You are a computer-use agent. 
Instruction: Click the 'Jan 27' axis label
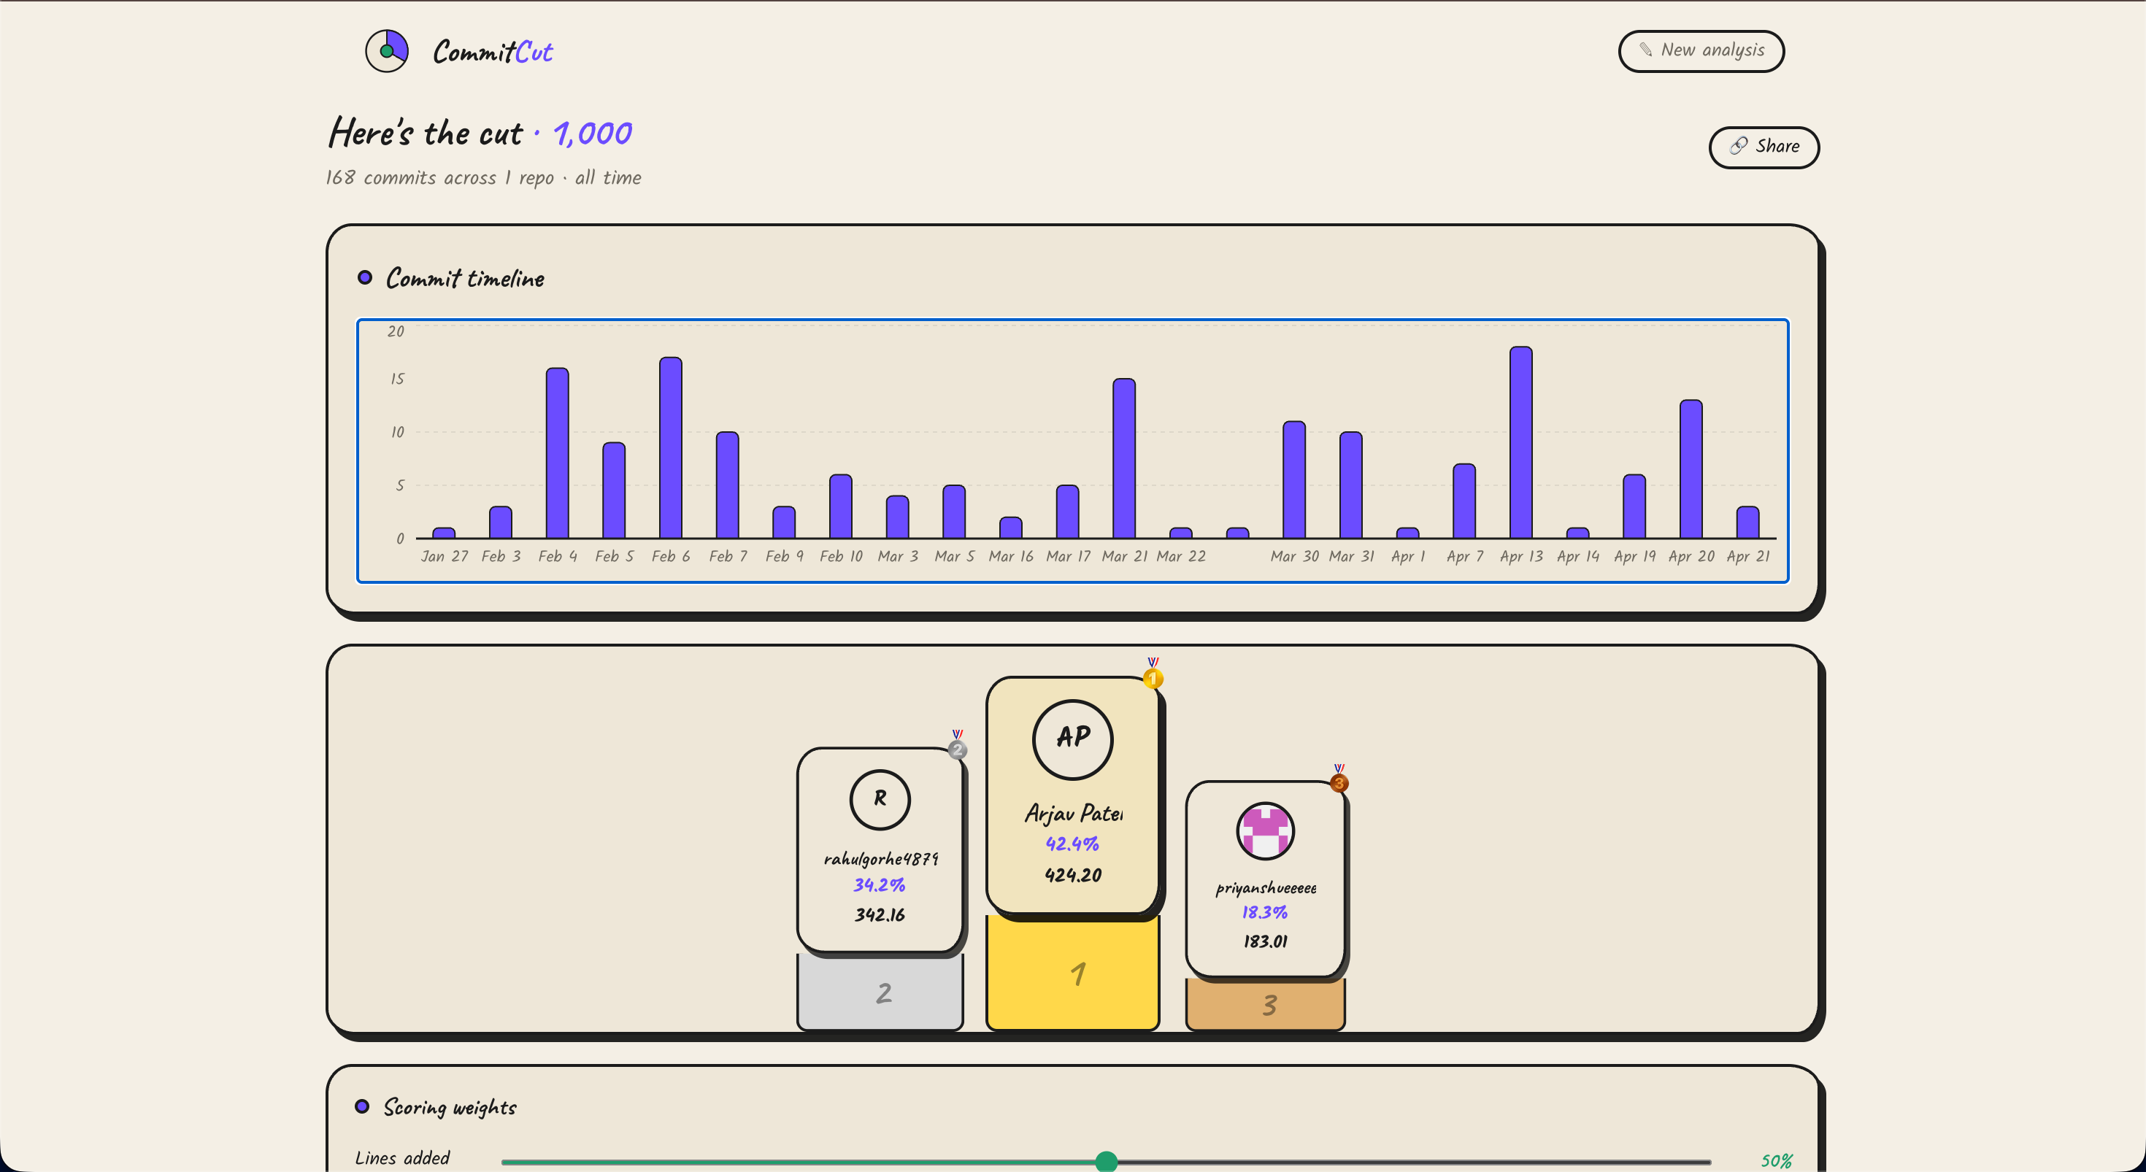pos(444,555)
